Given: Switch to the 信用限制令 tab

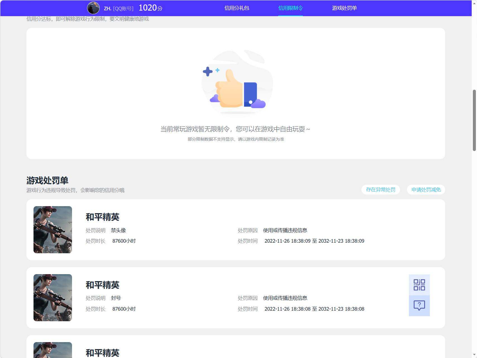Looking at the screenshot, I should pyautogui.click(x=290, y=8).
